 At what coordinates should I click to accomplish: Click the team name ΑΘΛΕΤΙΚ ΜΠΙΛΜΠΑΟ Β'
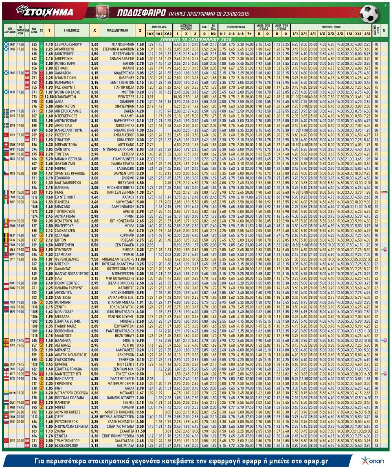click(71, 354)
